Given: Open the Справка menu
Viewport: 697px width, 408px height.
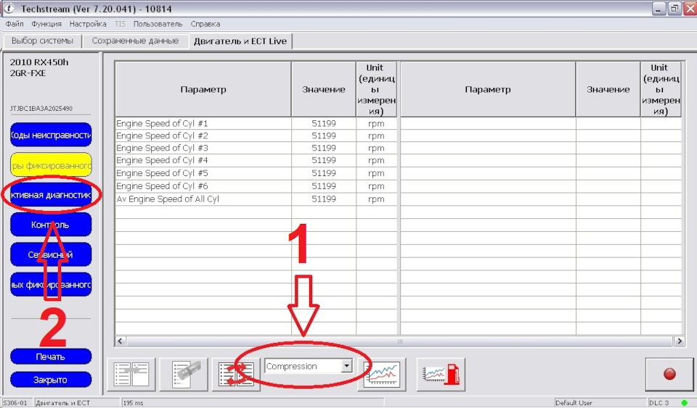Looking at the screenshot, I should (205, 24).
